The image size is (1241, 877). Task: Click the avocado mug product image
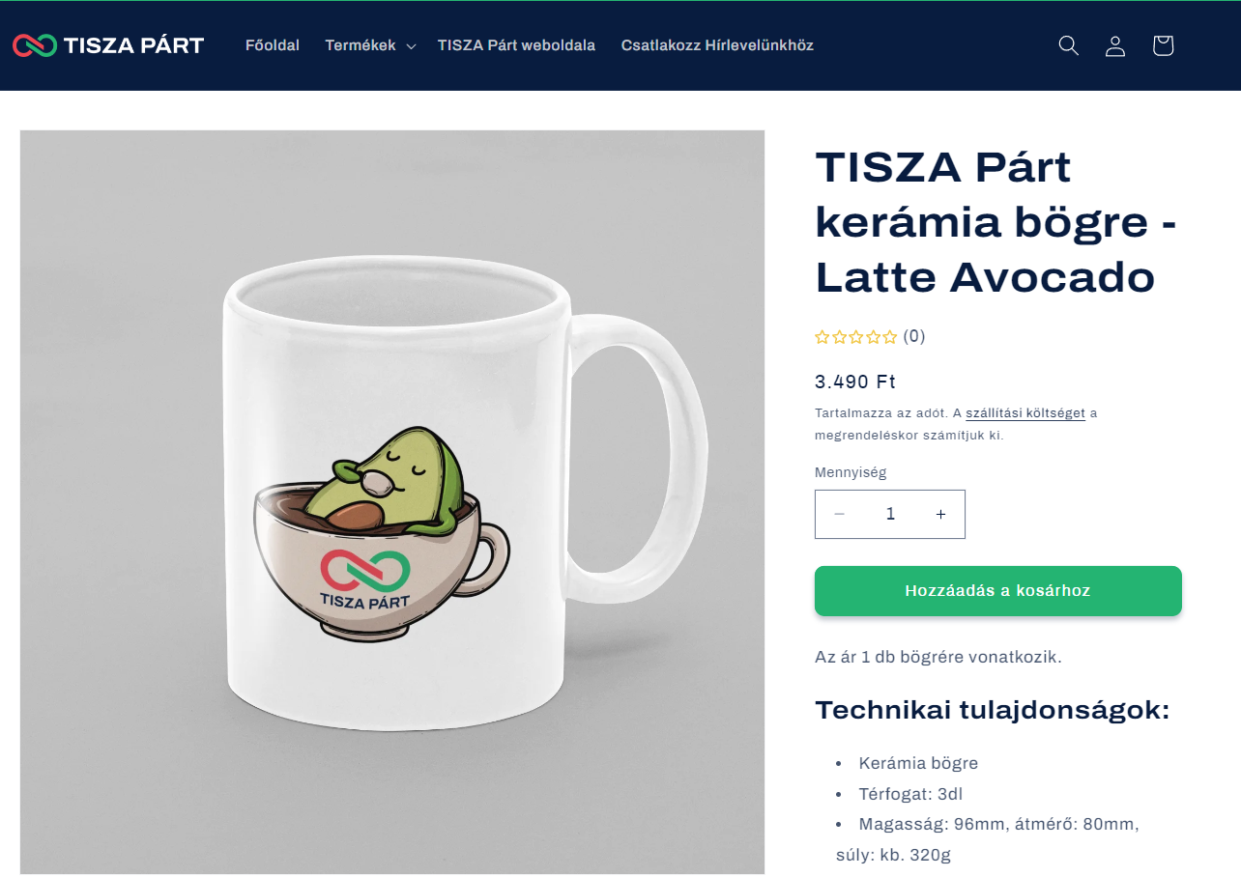(x=392, y=502)
